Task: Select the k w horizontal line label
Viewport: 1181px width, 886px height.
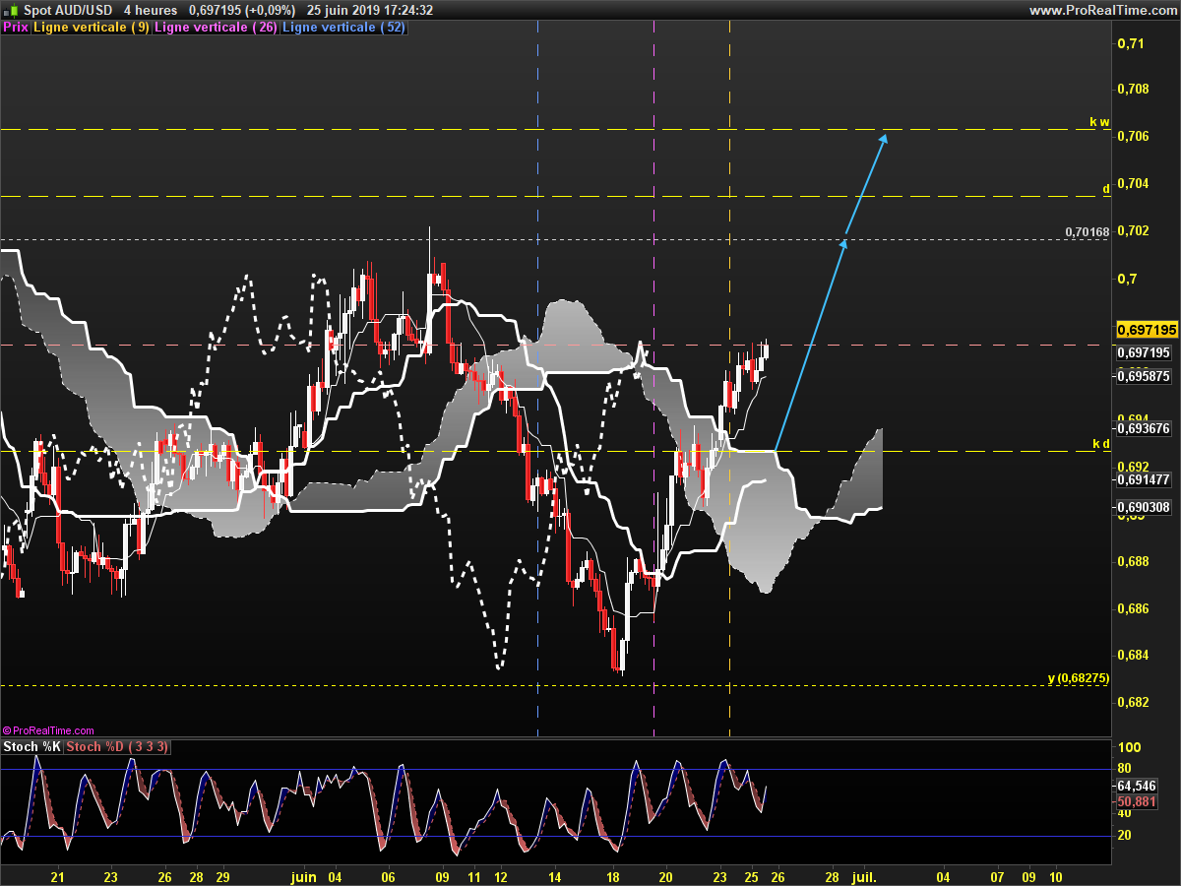Action: (x=1099, y=122)
